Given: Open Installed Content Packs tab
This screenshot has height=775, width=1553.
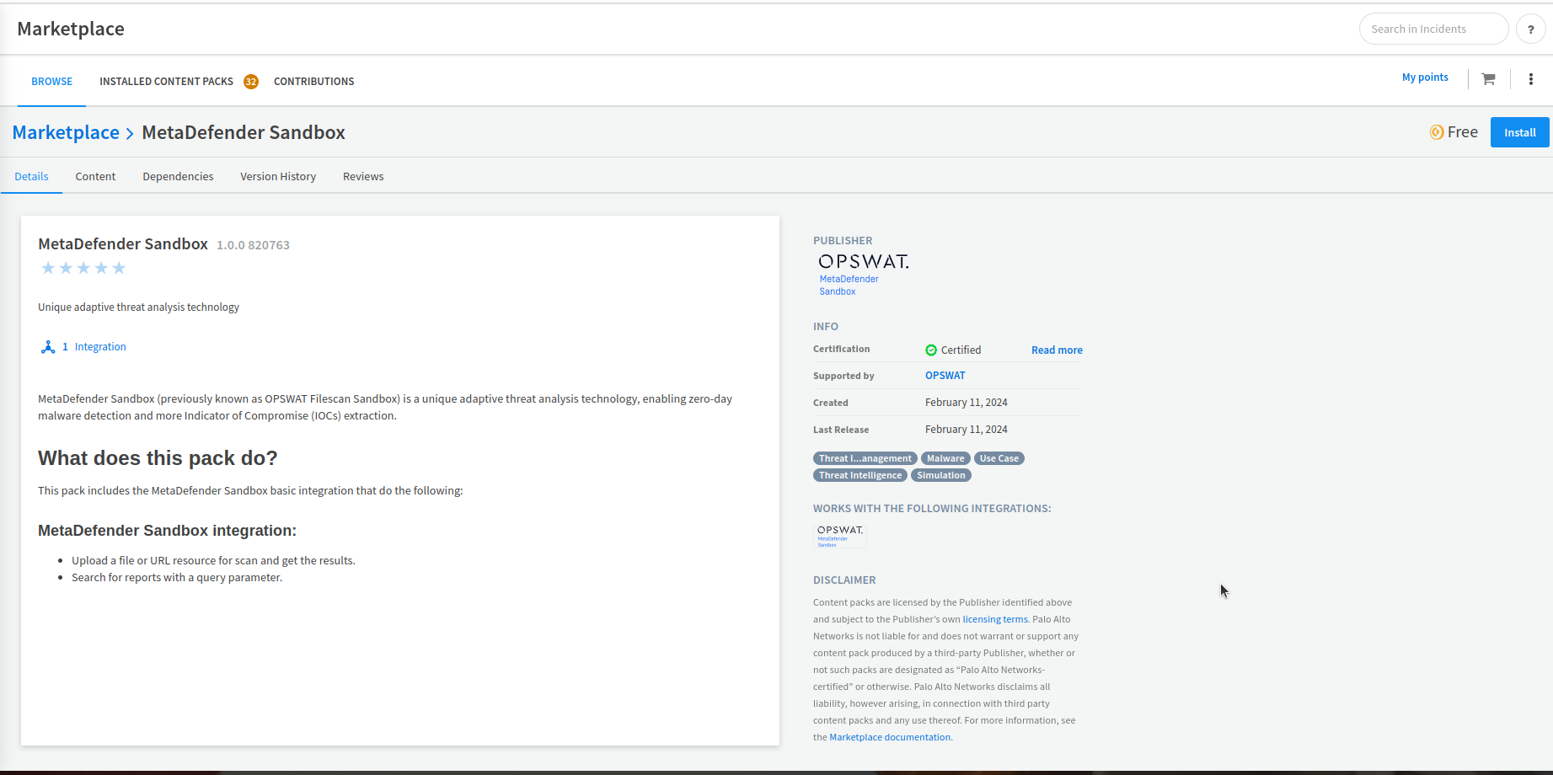Looking at the screenshot, I should click(167, 82).
